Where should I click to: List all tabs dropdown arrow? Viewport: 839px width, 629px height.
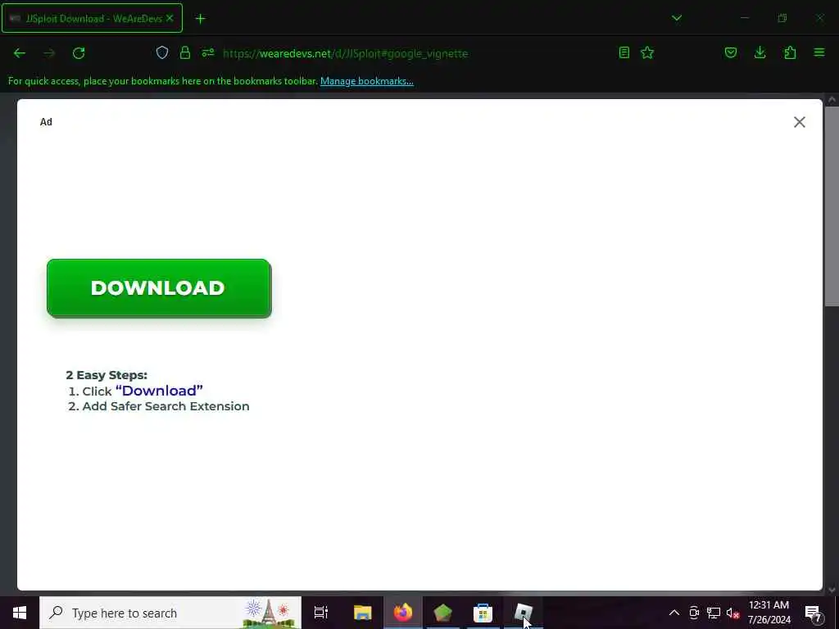(677, 18)
